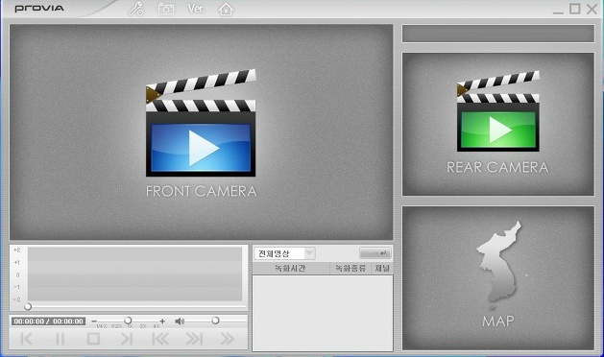Click the stop playback button

coord(93,339)
